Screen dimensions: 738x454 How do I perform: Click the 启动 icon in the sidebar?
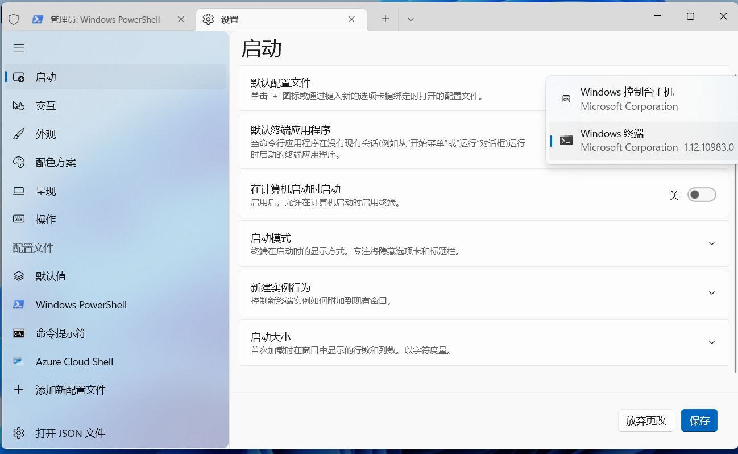pos(19,77)
